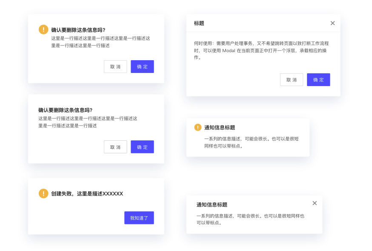Click the 创建失败，这里是描述XXXXXX text
Screen dimensions: 372x251
click(x=87, y=194)
